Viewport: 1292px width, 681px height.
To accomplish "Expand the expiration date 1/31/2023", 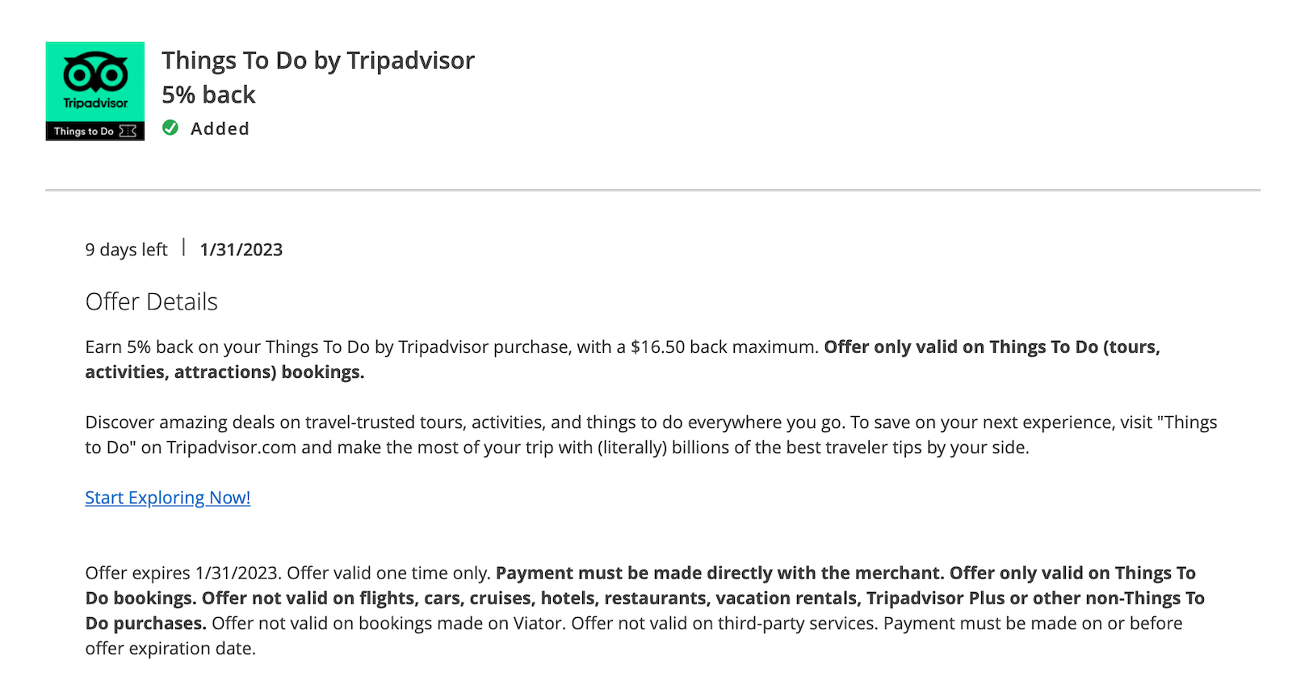I will click(241, 249).
